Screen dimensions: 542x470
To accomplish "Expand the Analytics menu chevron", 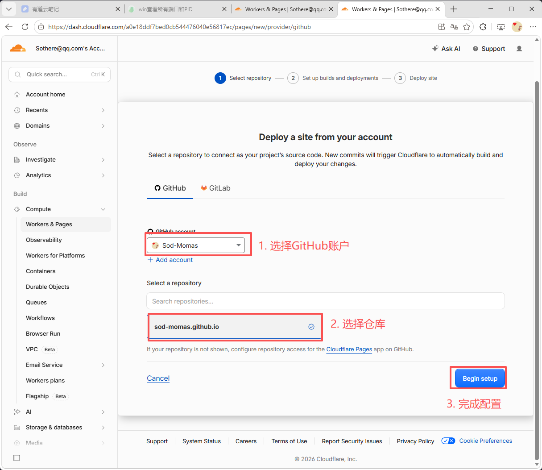I will pos(103,175).
